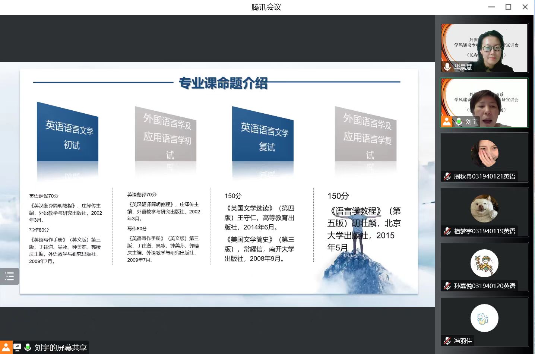The image size is (535, 354).
Task: Select 毕晨慧's video thumbnail
Action: [x=484, y=47]
